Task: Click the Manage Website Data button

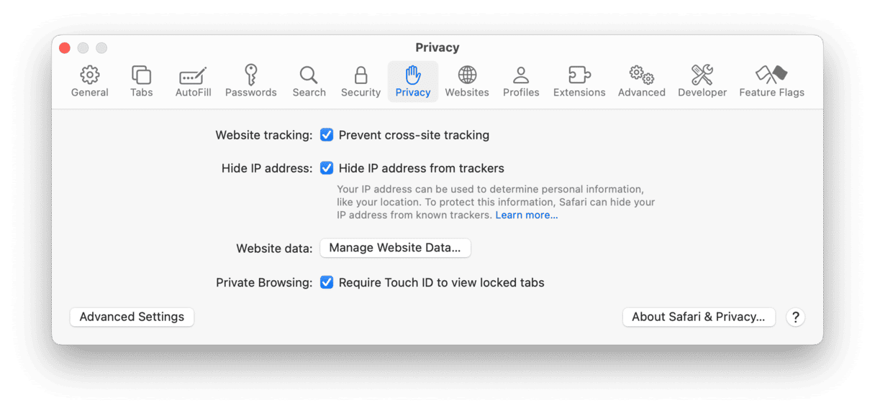Action: [x=395, y=248]
